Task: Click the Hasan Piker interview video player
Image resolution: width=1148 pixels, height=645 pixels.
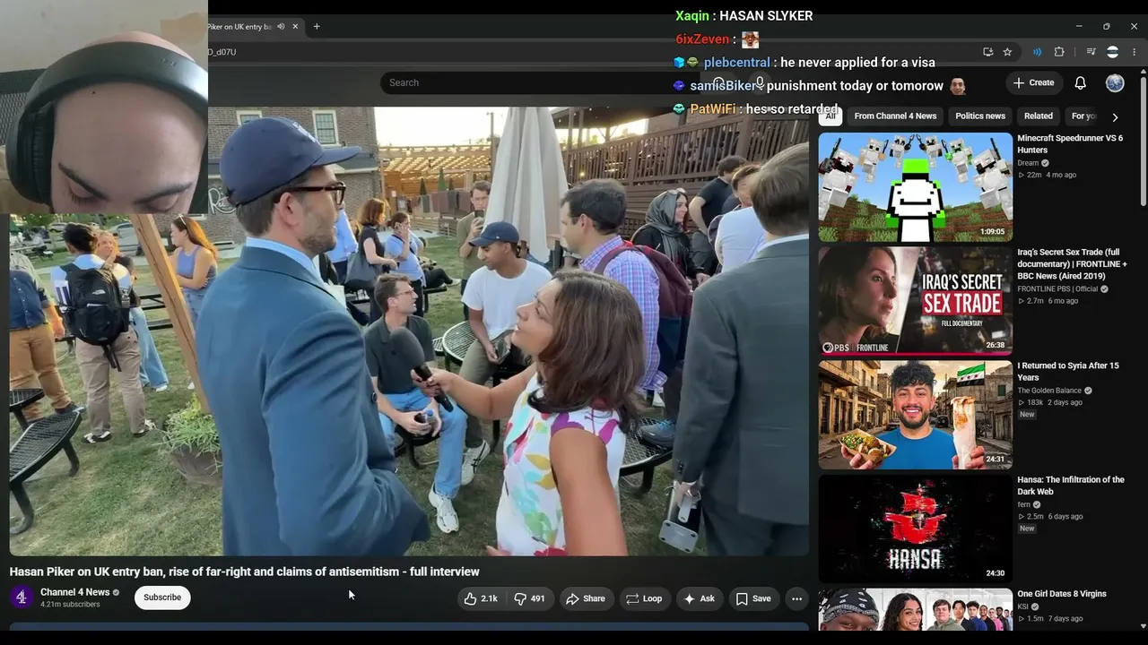Action: click(x=409, y=331)
